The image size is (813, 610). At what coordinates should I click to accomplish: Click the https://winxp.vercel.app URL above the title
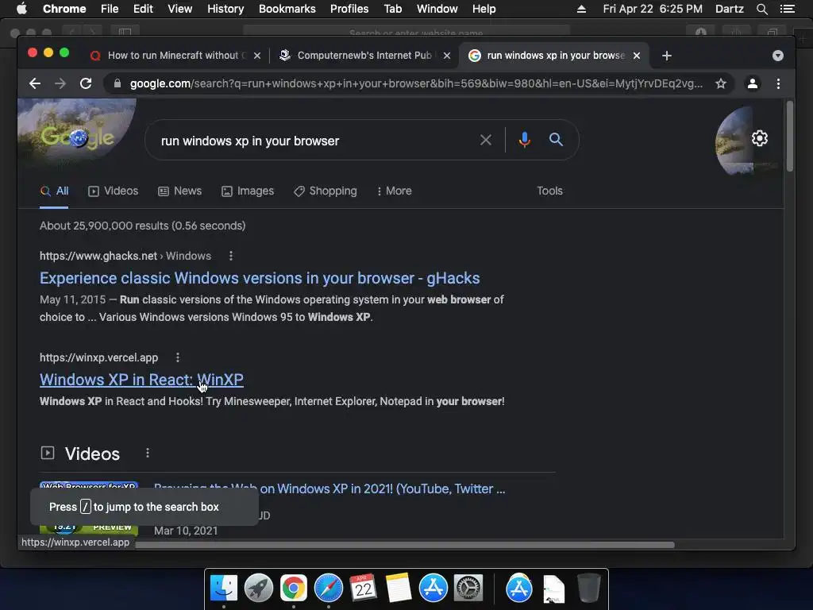point(98,357)
